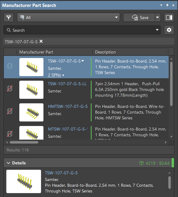Viewport: 178px width, 197px height.
Task: Collapse the Details section
Action: pyautogui.click(x=8, y=163)
